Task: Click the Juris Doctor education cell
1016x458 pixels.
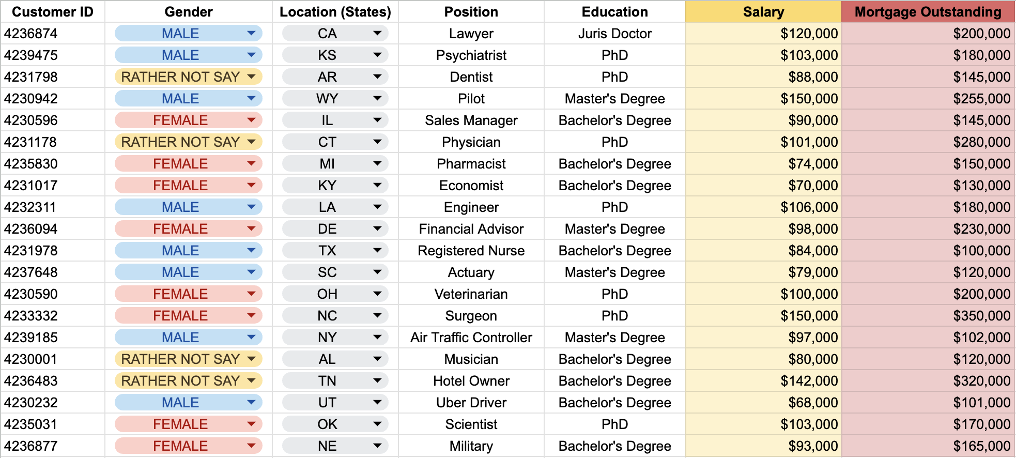Action: point(615,33)
